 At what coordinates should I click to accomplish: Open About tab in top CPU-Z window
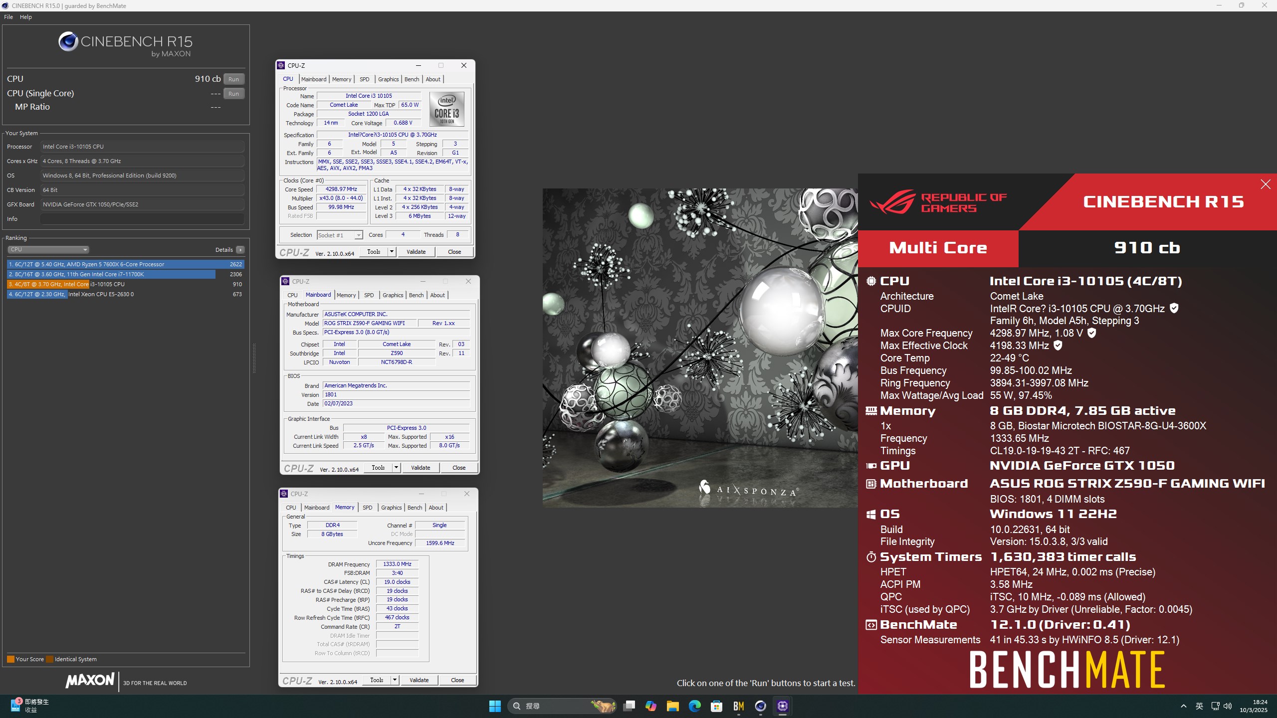click(433, 79)
